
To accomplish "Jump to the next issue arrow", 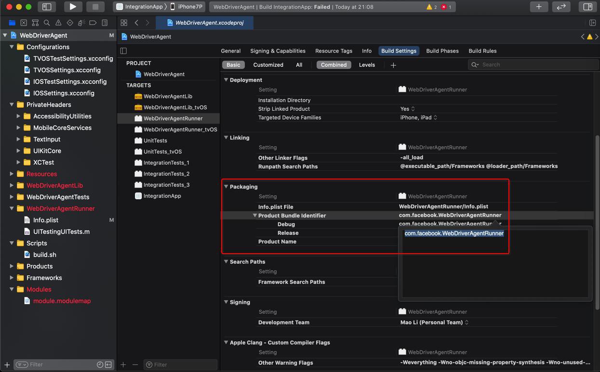I will (597, 37).
